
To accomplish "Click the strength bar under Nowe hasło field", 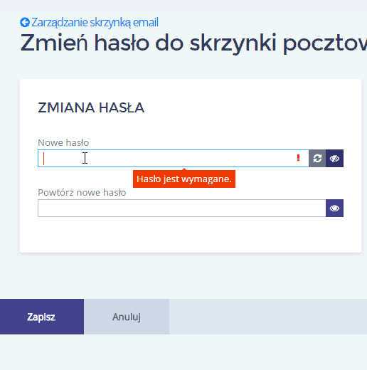I will (191, 169).
